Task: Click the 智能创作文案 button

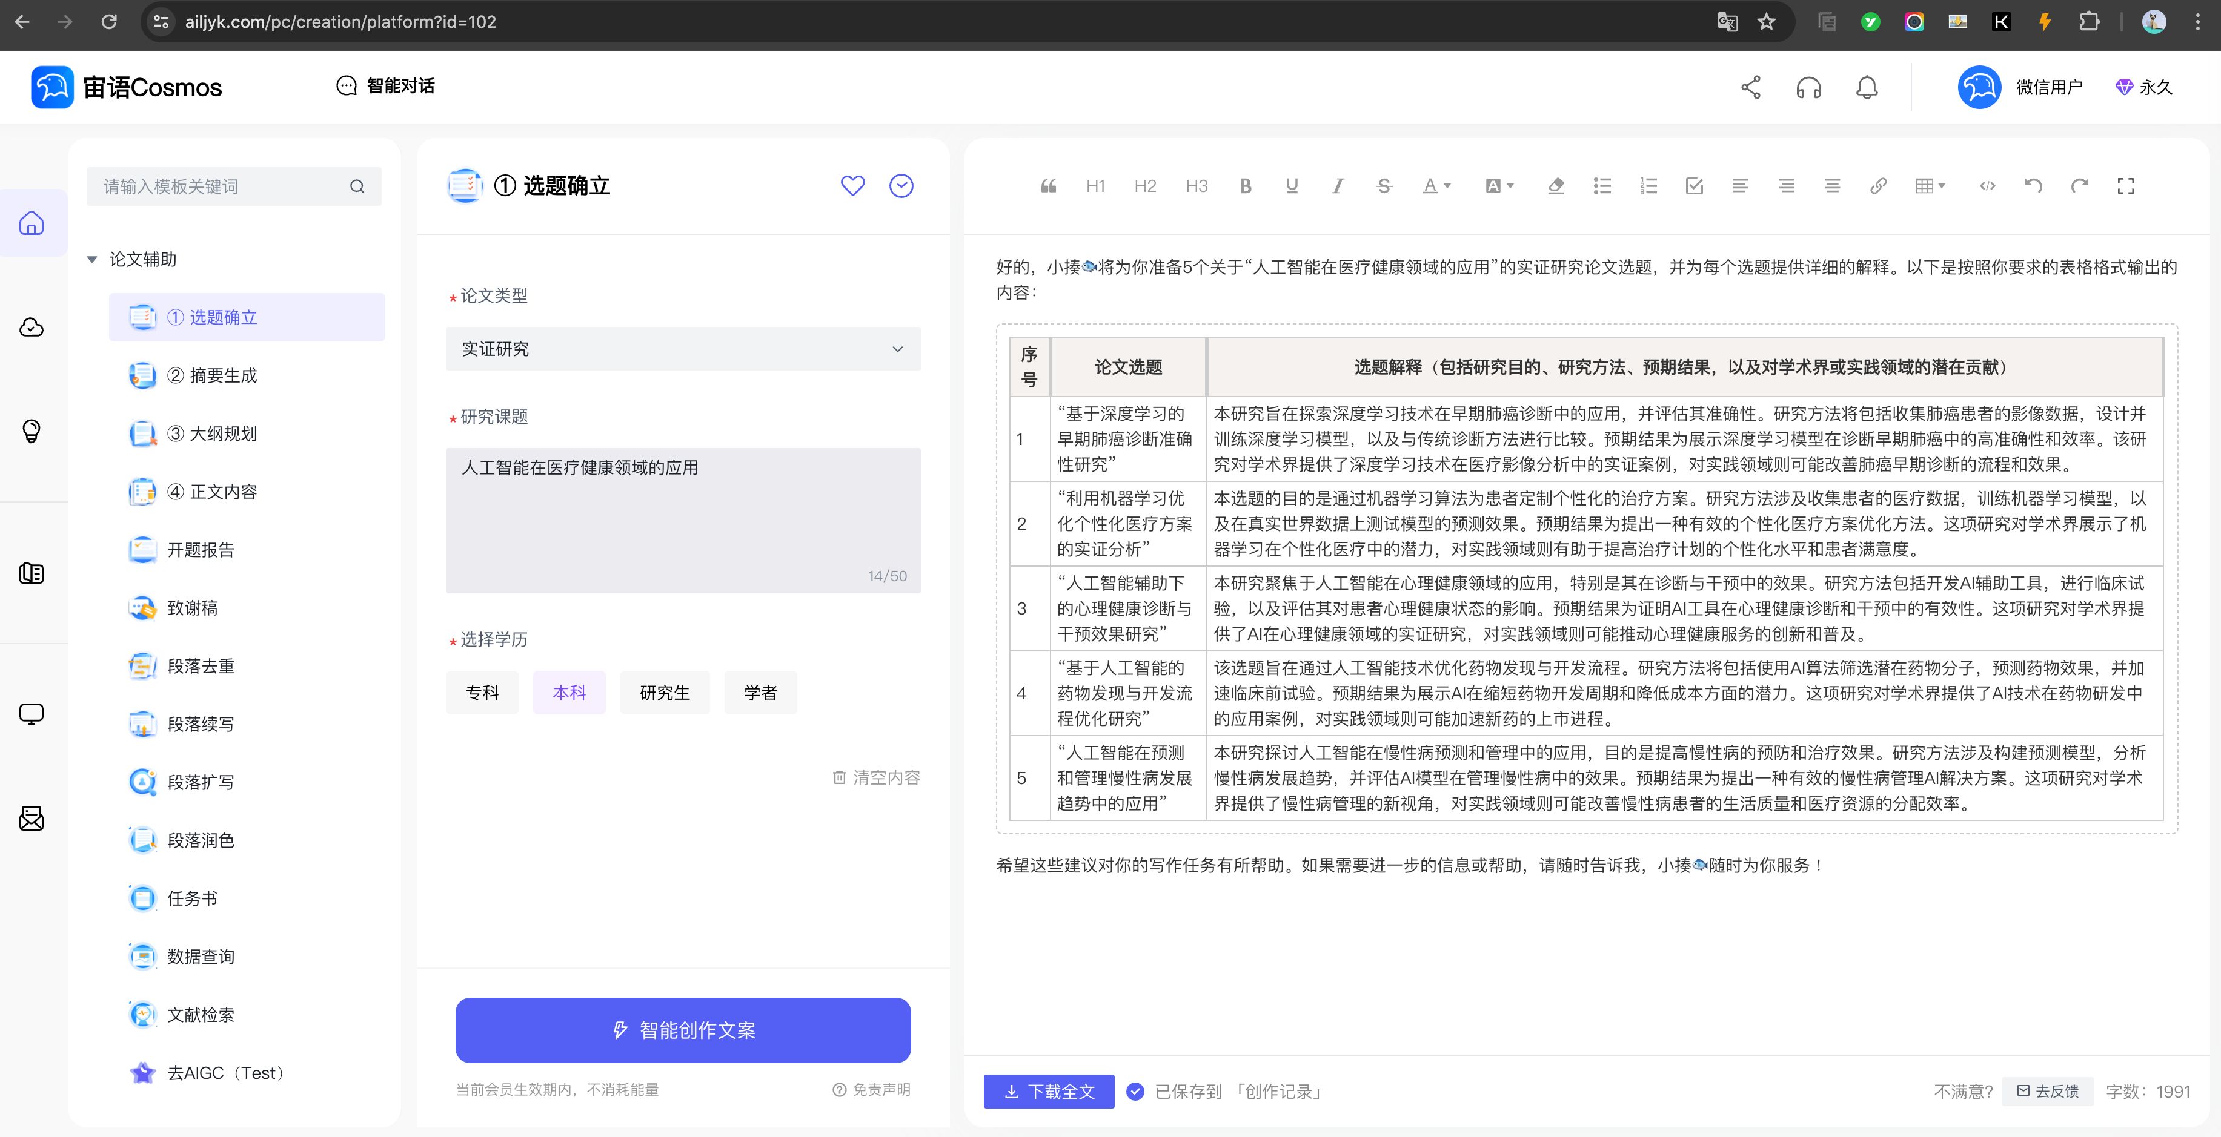Action: point(683,1030)
